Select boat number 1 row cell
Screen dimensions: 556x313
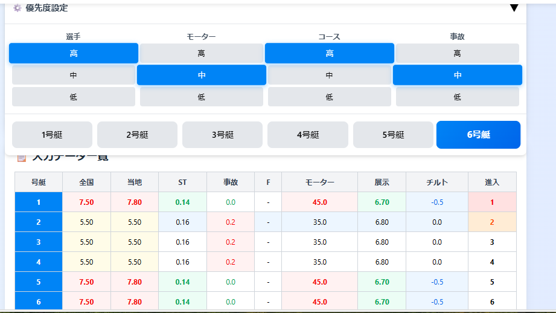39,202
